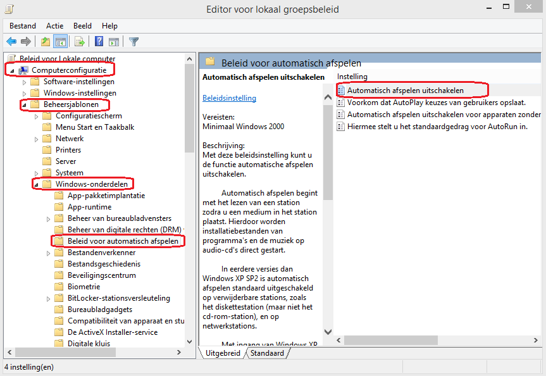Click the Instelling column header
The image size is (546, 376).
352,77
